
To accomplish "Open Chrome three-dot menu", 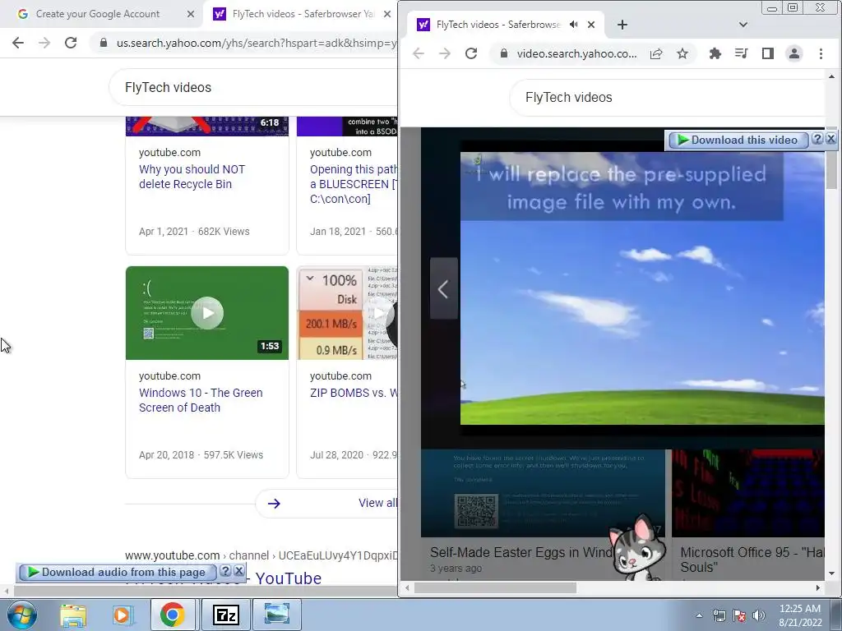I will pos(821,53).
